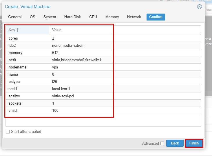Toggle the Advanced checkbox

[162, 144]
